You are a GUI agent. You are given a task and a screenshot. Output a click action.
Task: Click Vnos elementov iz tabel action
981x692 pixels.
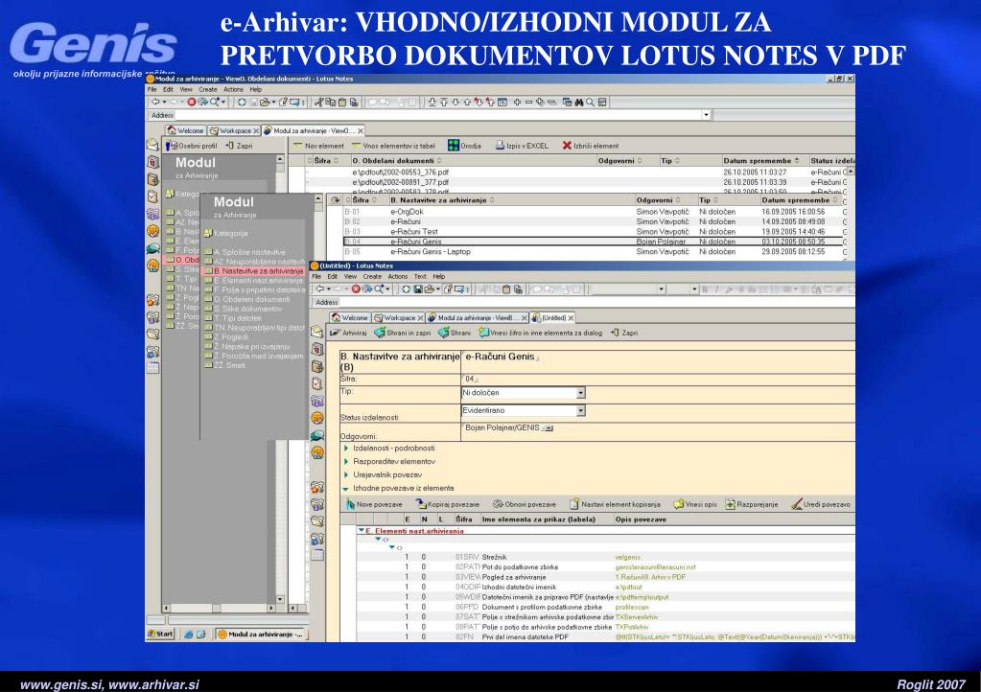pos(393,146)
